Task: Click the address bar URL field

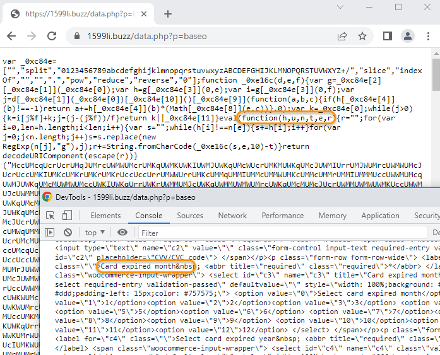Action: tap(202, 36)
